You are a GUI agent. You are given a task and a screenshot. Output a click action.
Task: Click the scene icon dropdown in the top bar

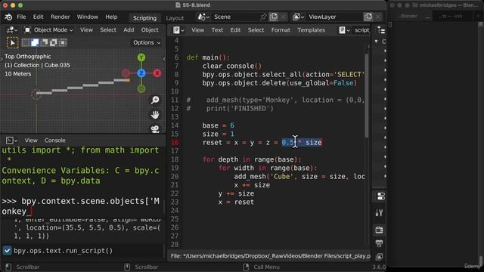[203, 17]
